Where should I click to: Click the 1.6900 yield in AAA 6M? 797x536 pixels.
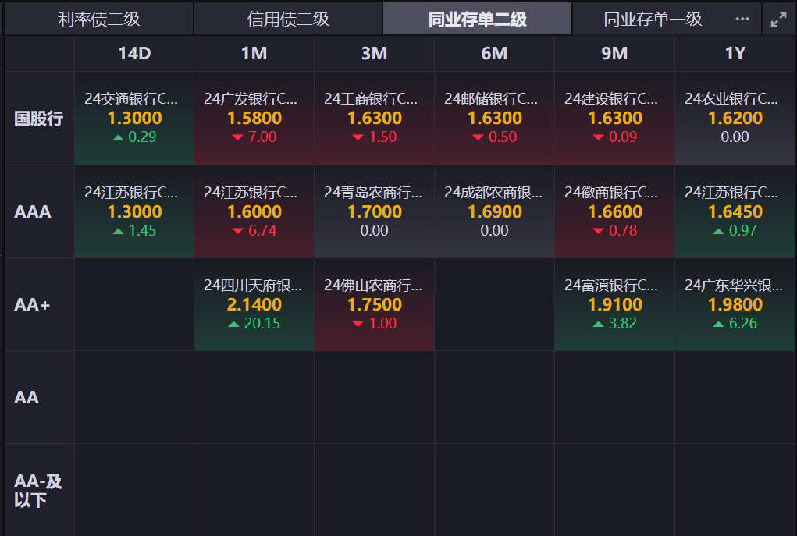point(495,212)
